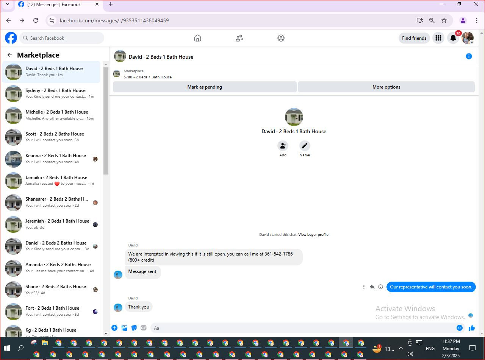
Task: Open a new browser tab
Action: tap(111, 5)
